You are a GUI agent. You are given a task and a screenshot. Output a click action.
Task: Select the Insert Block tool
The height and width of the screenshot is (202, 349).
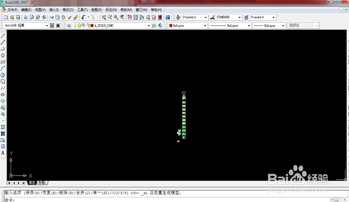(3, 108)
